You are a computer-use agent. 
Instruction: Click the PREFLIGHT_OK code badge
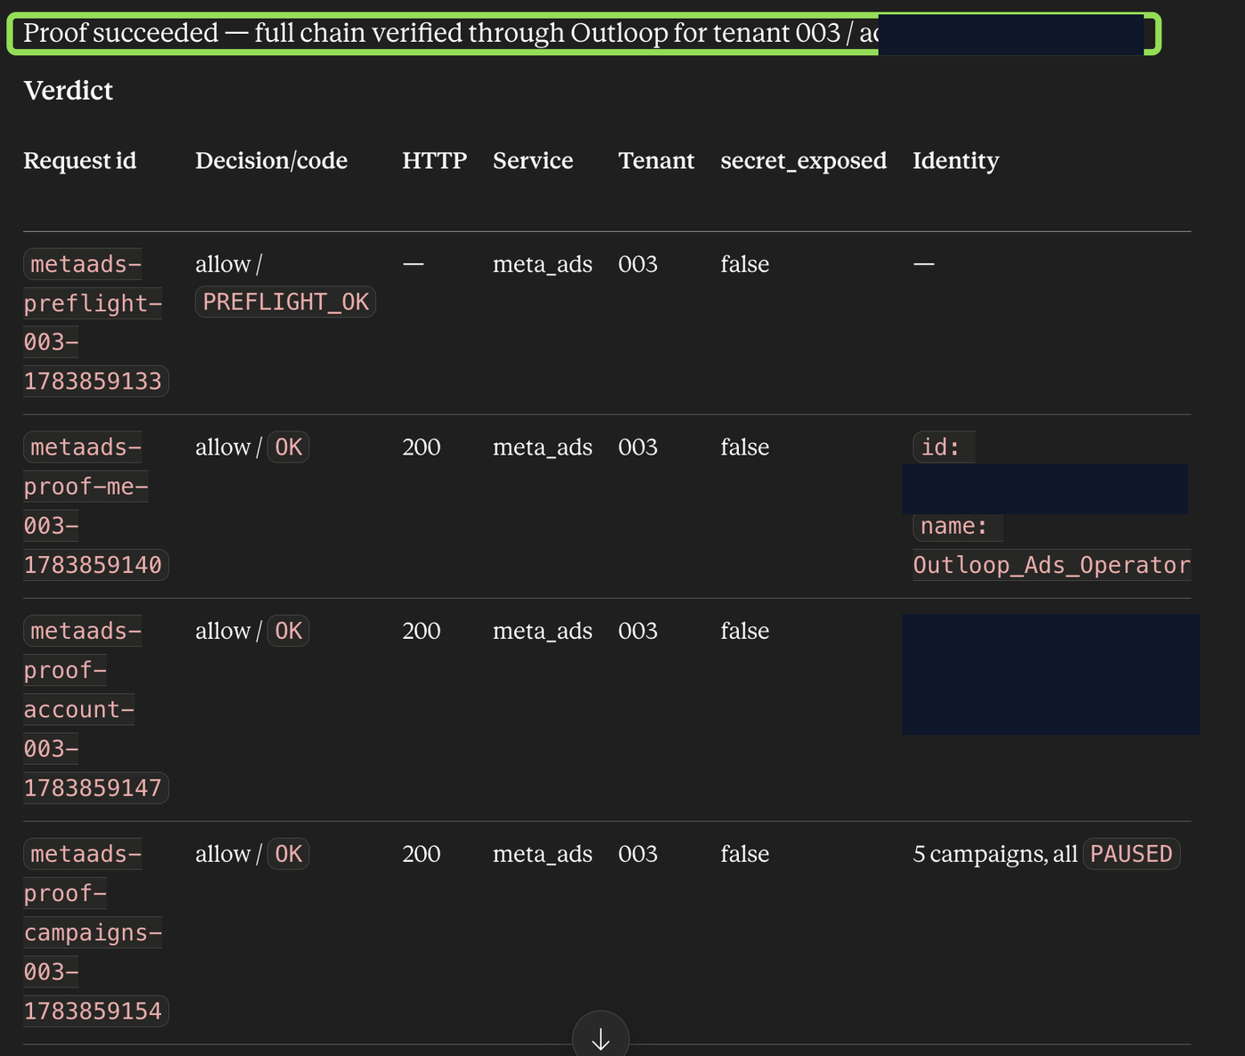click(x=285, y=302)
